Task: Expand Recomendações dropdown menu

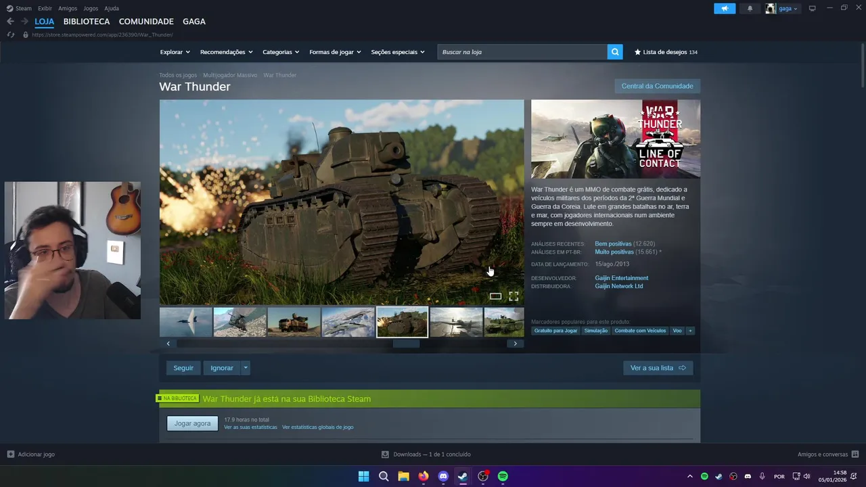Action: click(x=226, y=52)
